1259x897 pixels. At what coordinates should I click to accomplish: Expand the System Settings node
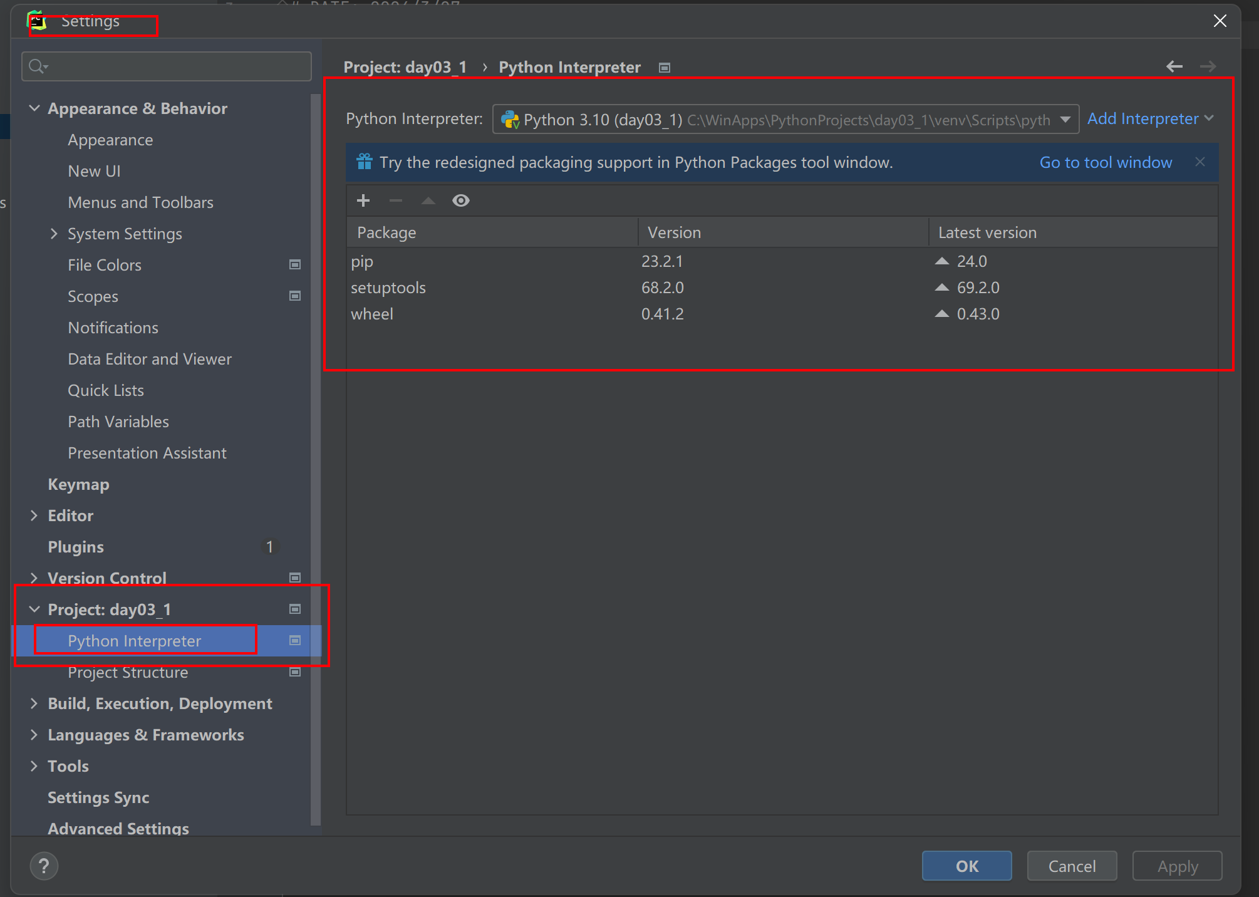(54, 234)
